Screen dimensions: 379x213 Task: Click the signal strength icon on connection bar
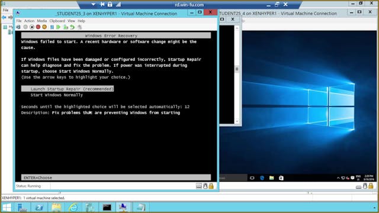pos(118,4)
